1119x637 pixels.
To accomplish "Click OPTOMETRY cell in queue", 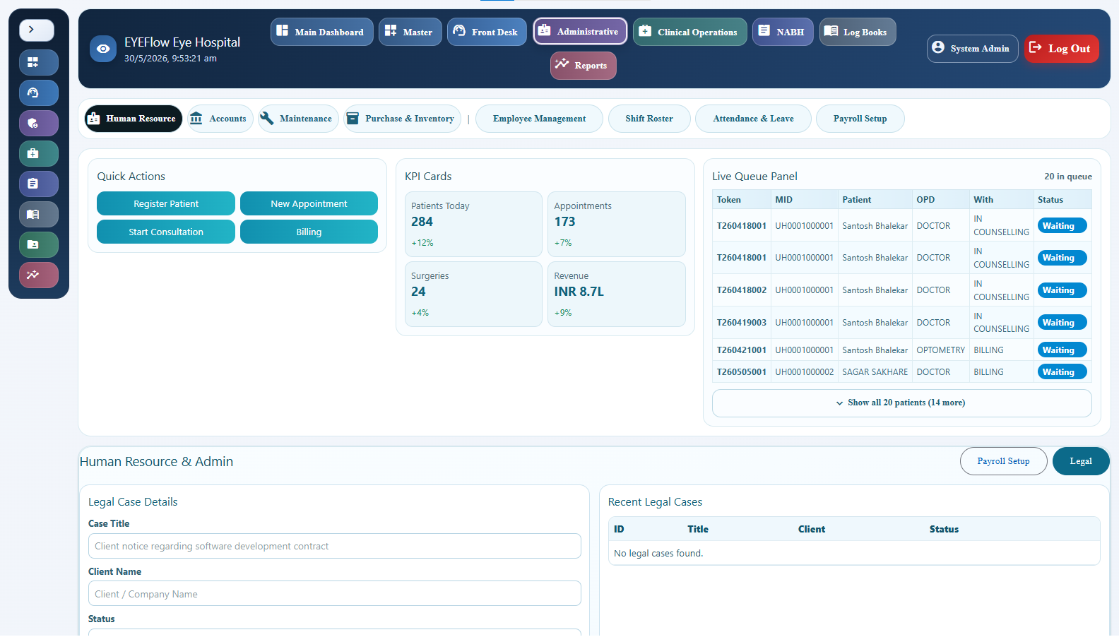I will (x=940, y=350).
